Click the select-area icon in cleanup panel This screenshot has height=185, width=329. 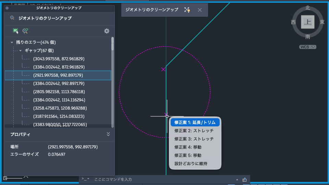[15, 31]
